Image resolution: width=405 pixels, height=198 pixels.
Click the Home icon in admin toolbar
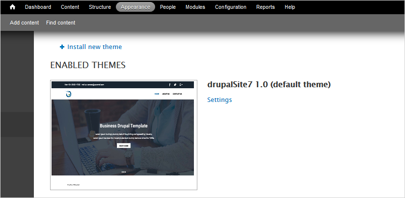(x=13, y=7)
